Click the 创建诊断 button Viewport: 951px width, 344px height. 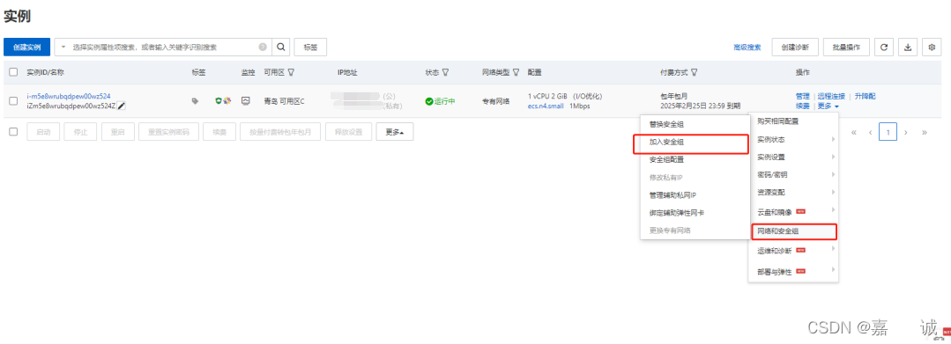tap(795, 47)
